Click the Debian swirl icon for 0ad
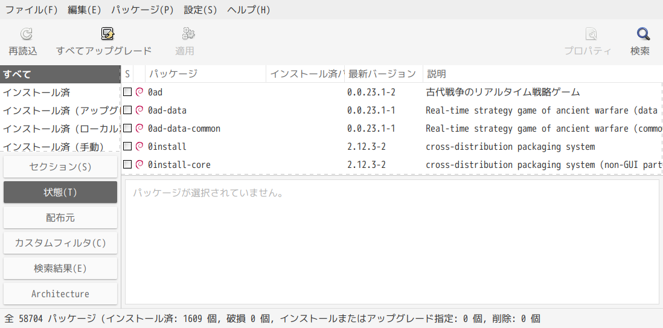 [139, 92]
